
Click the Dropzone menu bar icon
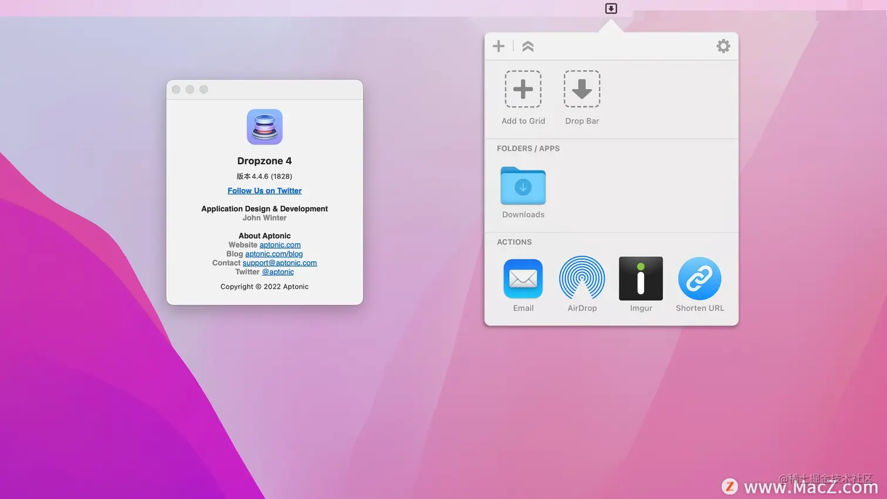click(x=611, y=8)
